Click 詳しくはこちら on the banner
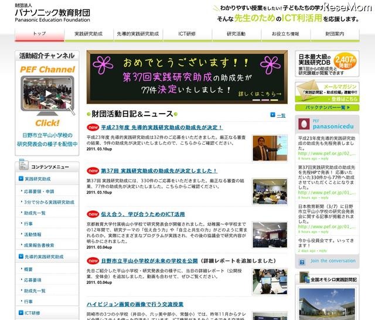Viewport: 375px width, 320px height. tap(260, 94)
